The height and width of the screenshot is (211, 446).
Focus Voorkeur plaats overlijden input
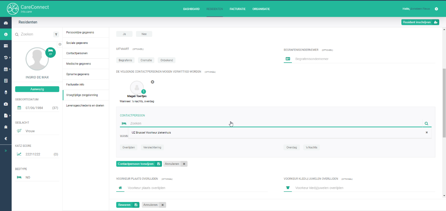197,188
